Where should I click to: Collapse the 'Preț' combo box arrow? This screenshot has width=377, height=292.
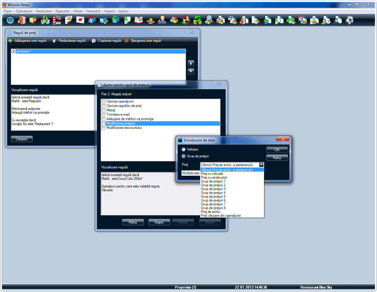tap(261, 165)
